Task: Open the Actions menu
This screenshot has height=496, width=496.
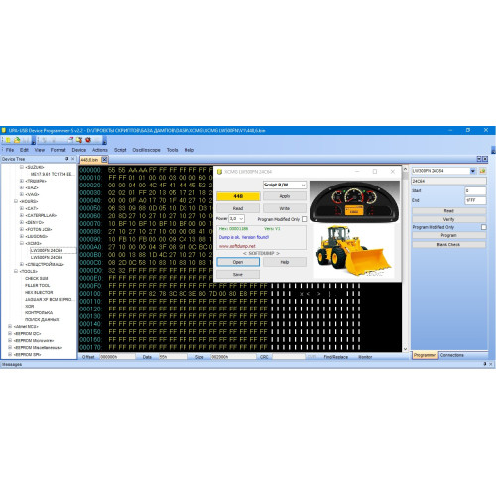Action: (x=100, y=150)
